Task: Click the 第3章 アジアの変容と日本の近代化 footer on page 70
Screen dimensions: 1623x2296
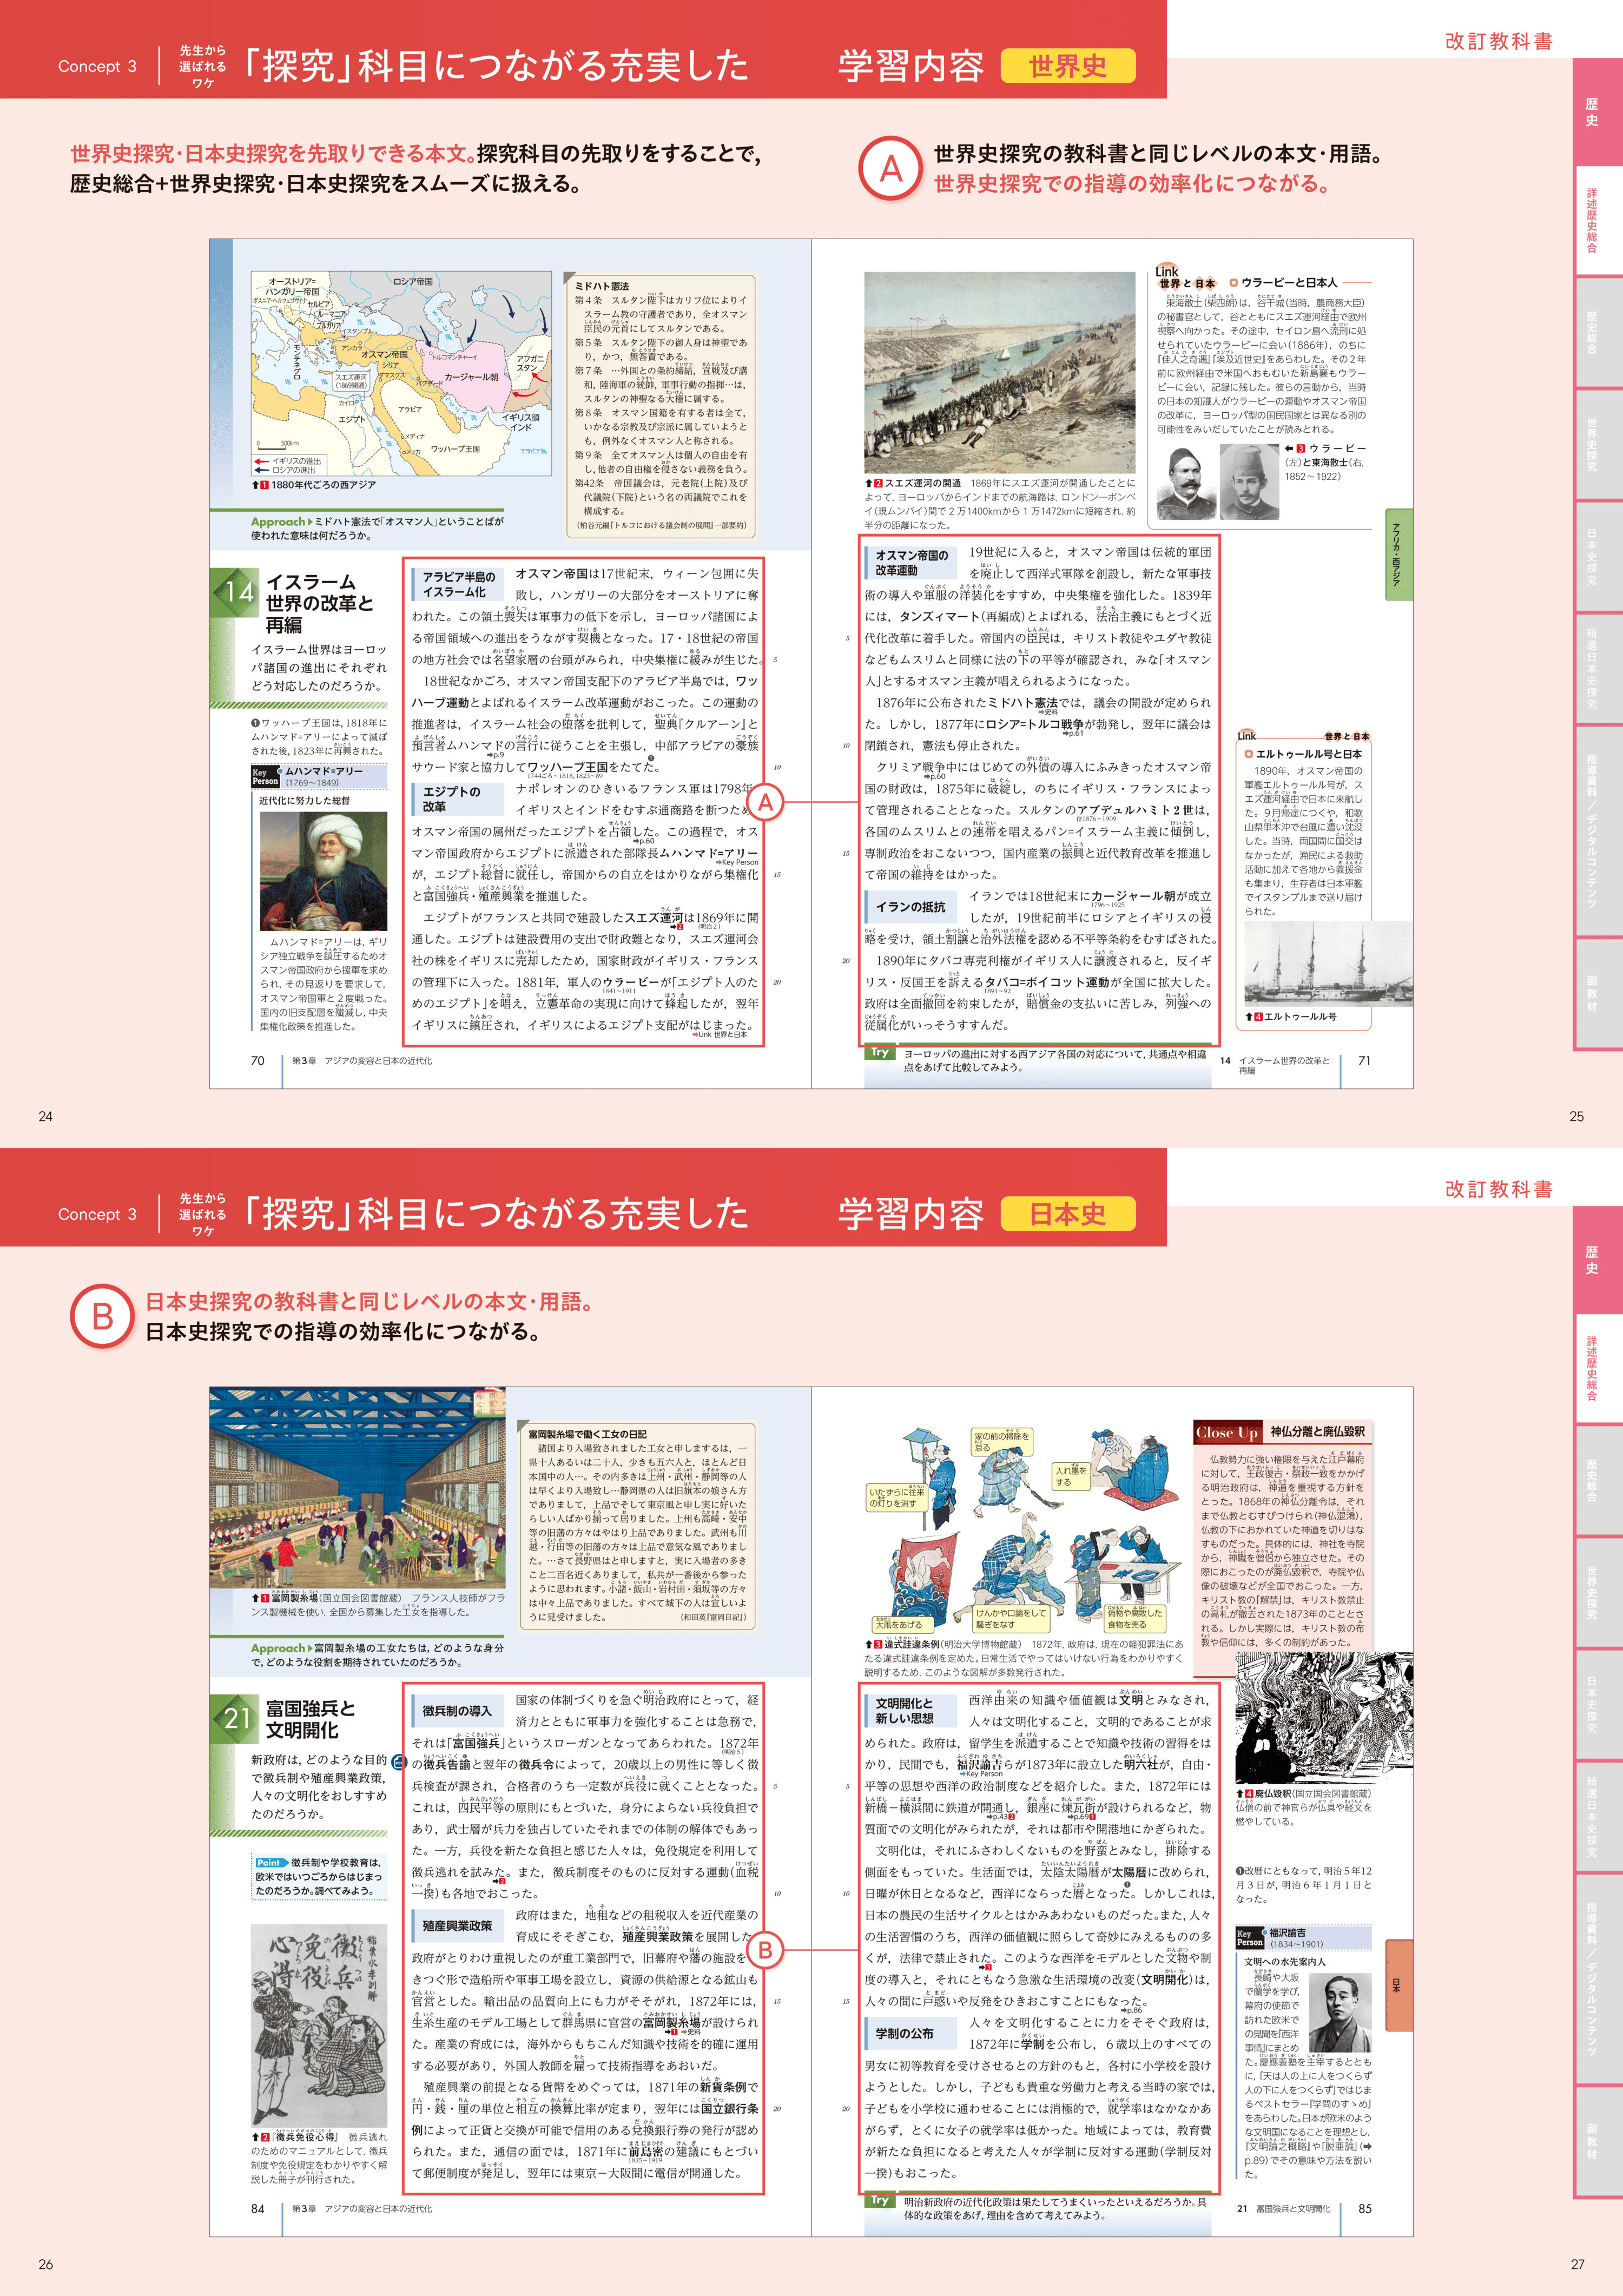Action: pos(362,1060)
